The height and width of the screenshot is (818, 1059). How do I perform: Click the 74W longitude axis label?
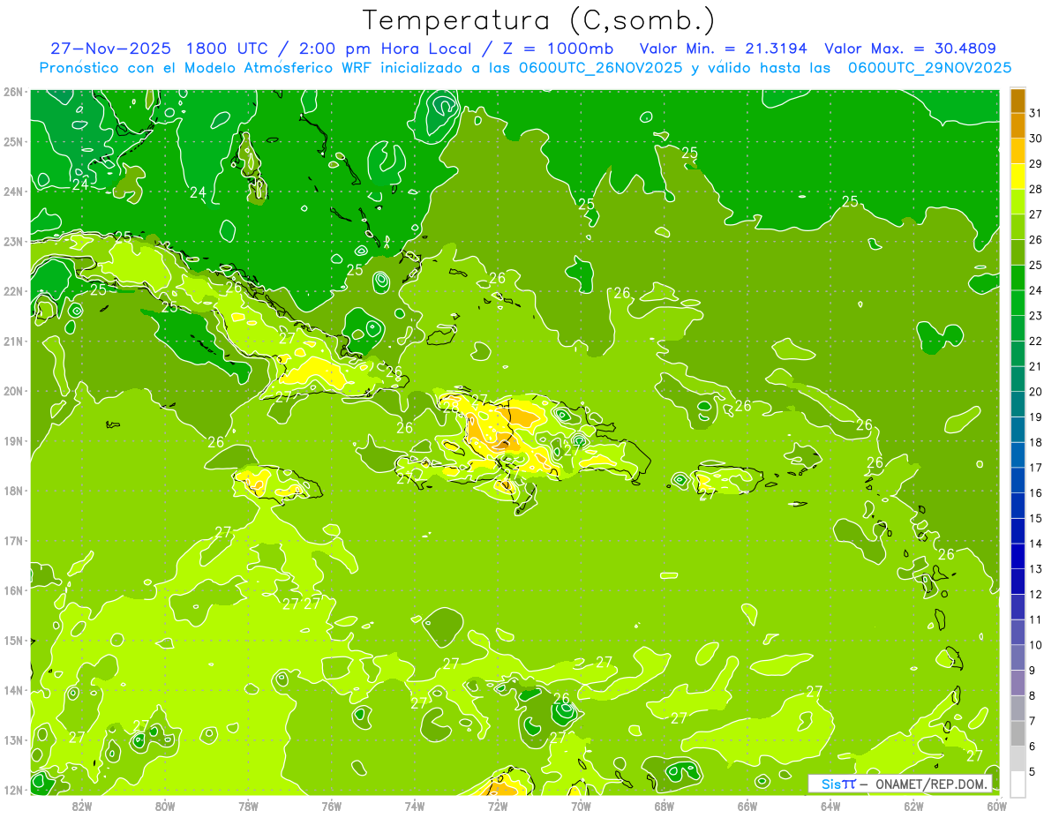415,806
